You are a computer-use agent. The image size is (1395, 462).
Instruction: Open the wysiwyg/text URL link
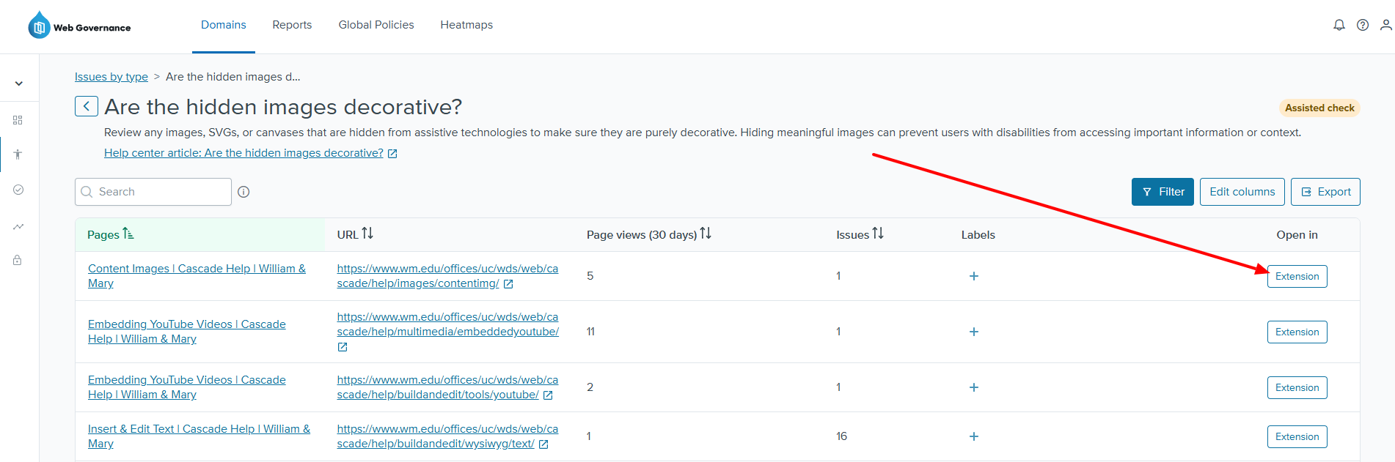447,436
